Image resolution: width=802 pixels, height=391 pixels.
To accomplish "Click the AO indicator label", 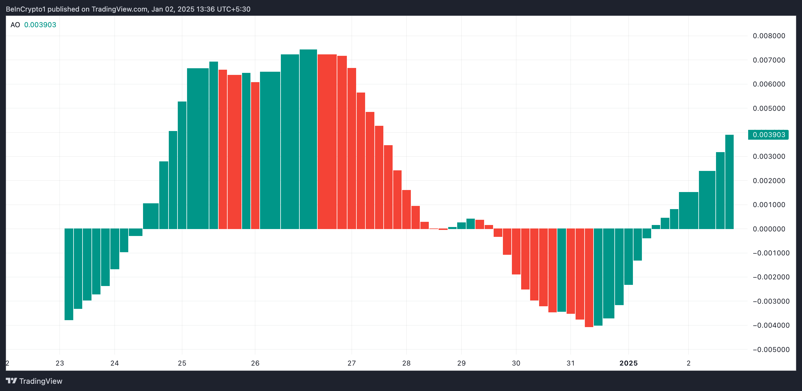I will (15, 25).
